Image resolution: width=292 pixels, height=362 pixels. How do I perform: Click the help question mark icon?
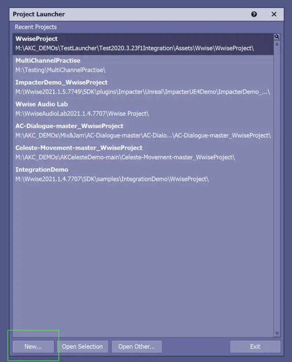click(x=254, y=14)
